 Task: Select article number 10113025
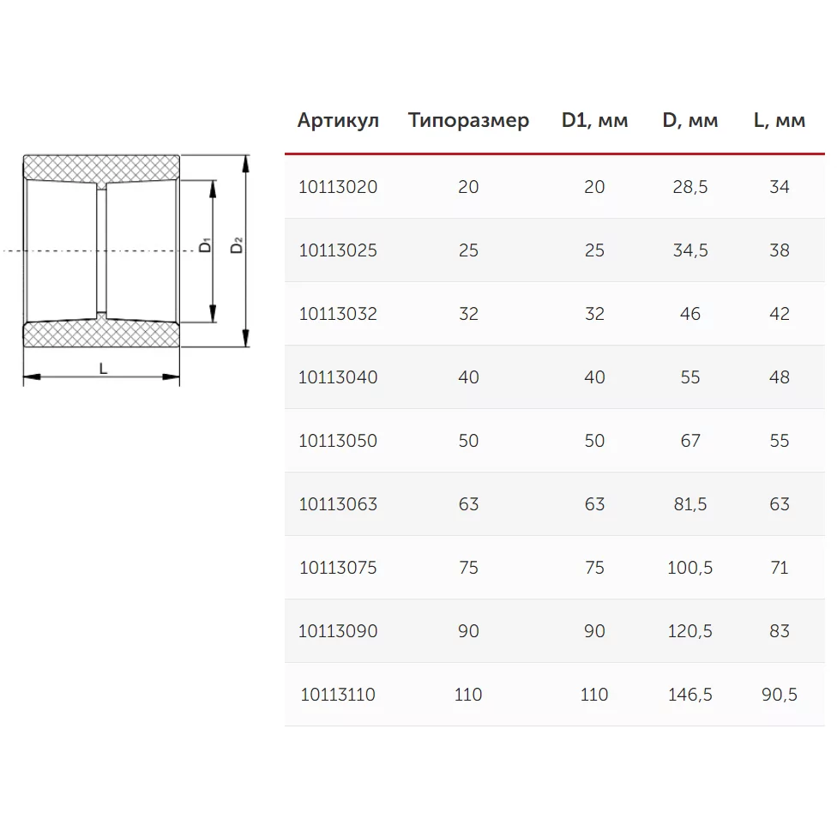click(338, 250)
